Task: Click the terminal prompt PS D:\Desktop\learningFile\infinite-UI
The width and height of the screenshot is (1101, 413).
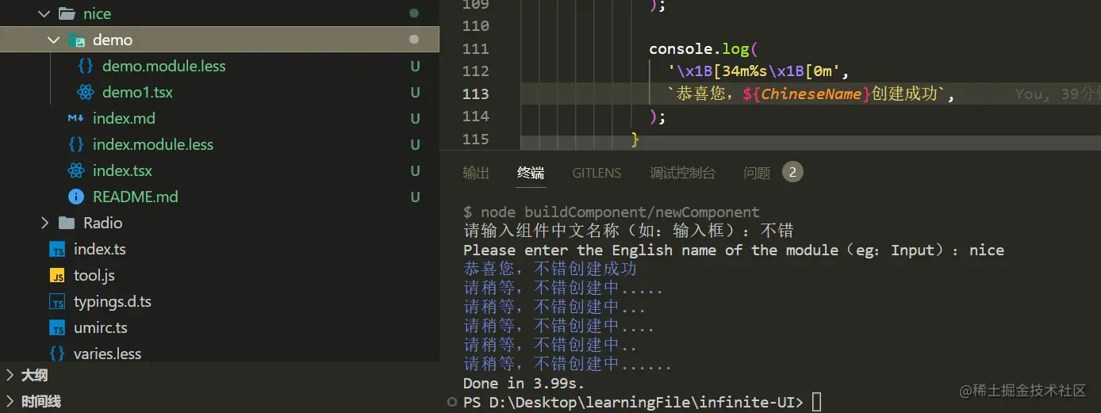Action: [x=633, y=402]
